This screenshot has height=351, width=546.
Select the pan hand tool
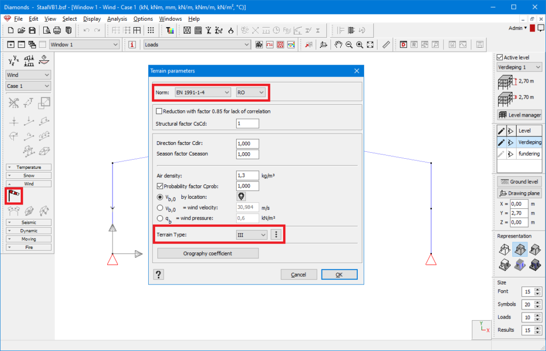click(338, 45)
